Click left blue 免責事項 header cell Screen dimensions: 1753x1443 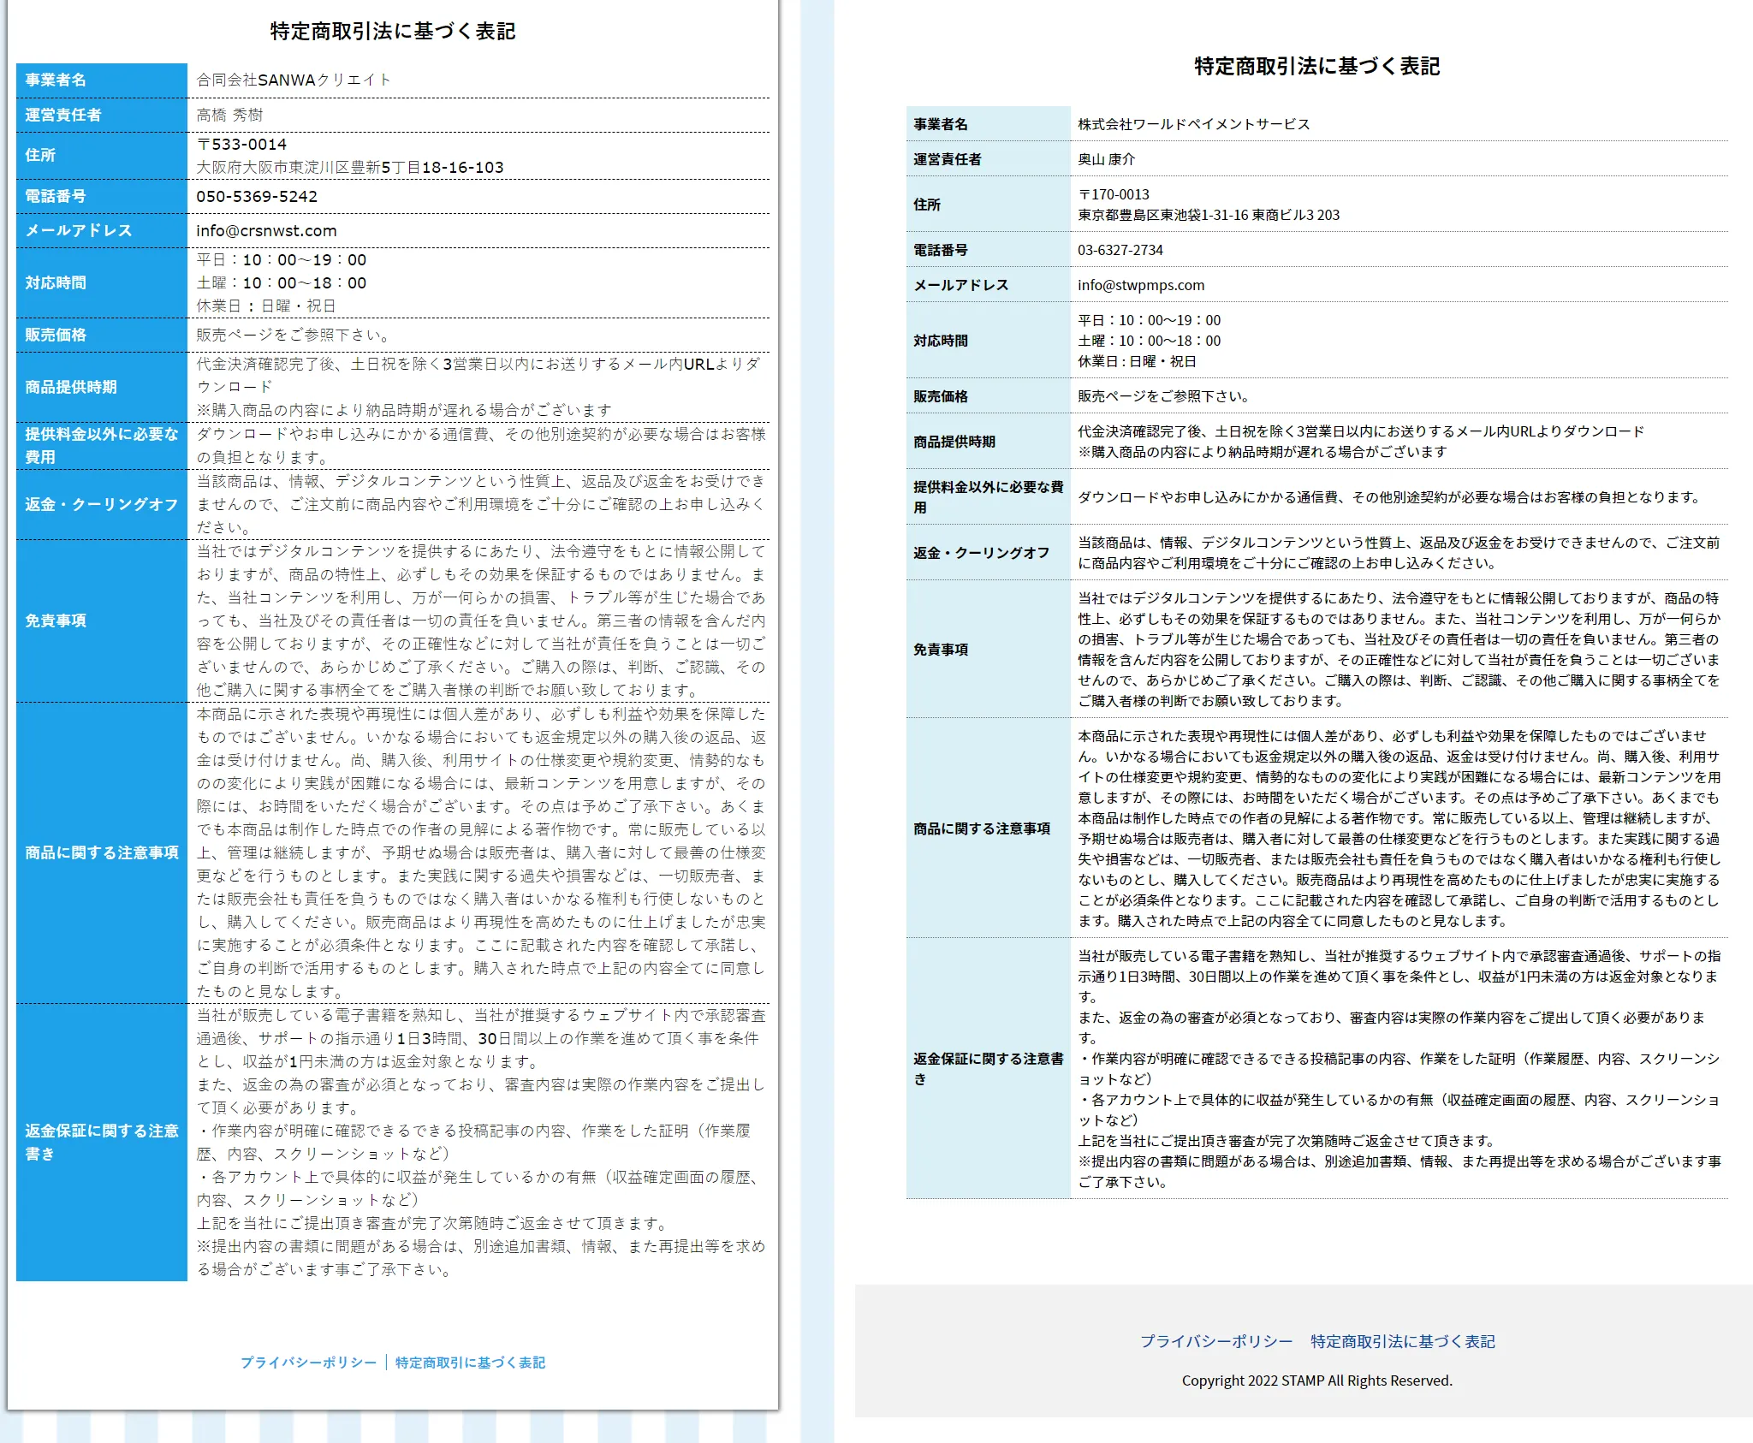tap(101, 621)
